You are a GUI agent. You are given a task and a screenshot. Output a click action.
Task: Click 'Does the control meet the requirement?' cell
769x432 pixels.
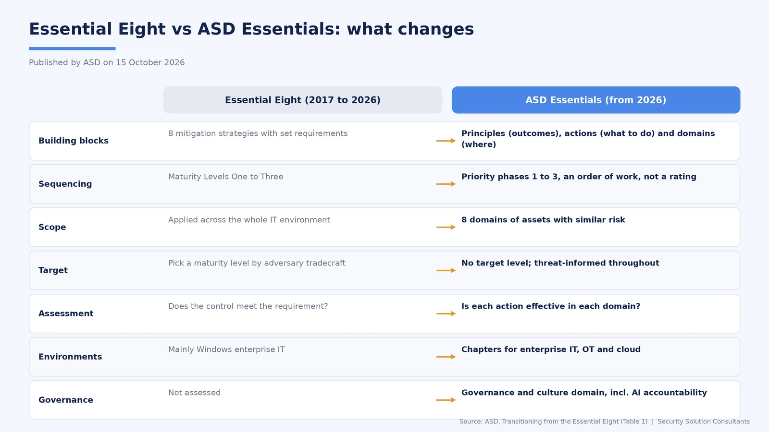pyautogui.click(x=248, y=306)
